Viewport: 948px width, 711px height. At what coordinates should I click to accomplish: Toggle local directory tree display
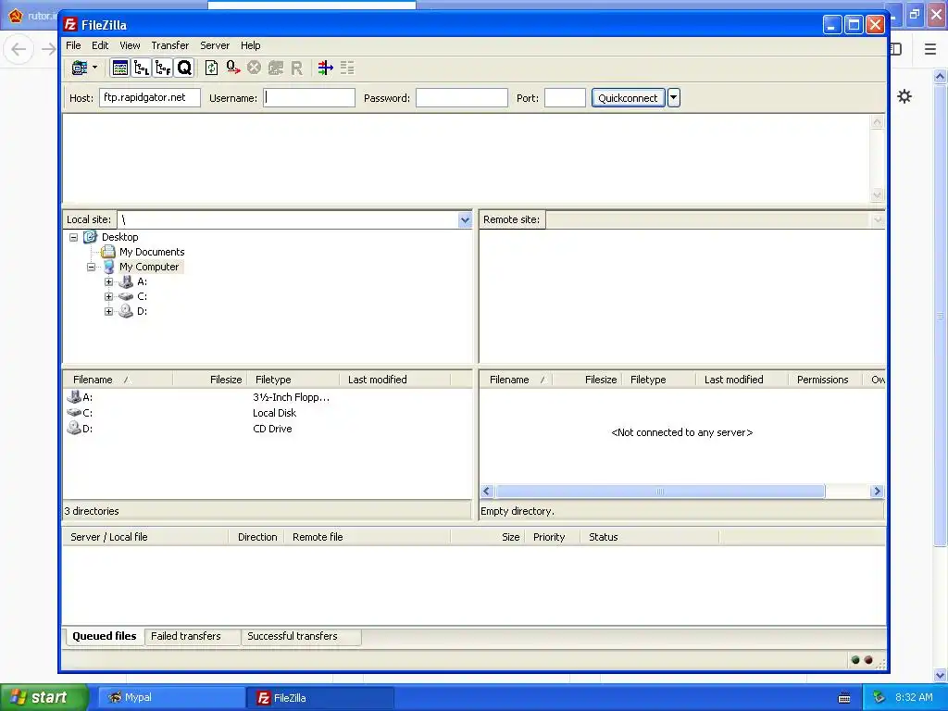[142, 68]
